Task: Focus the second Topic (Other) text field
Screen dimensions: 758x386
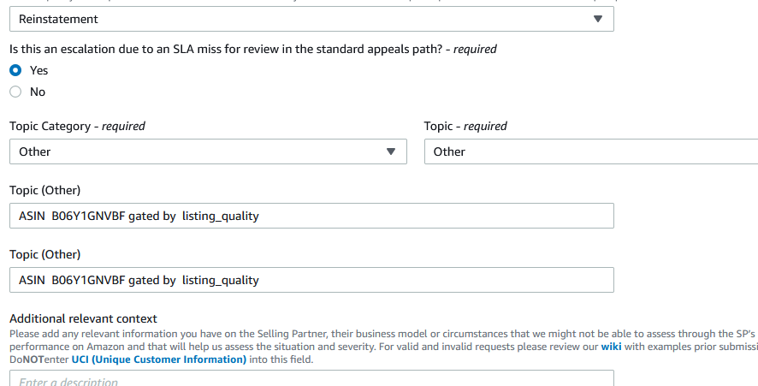Action: (311, 280)
